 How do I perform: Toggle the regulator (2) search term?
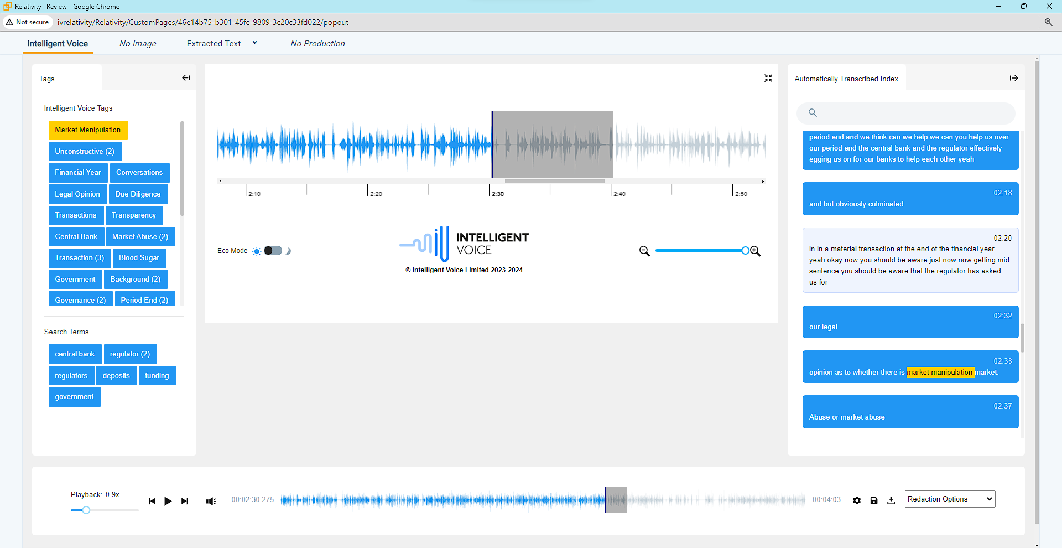pyautogui.click(x=130, y=354)
